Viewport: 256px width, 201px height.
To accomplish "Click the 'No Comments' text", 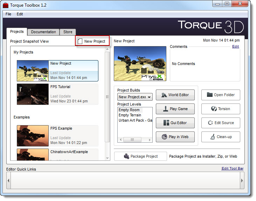I will tap(184, 64).
